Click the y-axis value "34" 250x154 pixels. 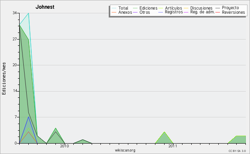pyautogui.click(x=15, y=13)
